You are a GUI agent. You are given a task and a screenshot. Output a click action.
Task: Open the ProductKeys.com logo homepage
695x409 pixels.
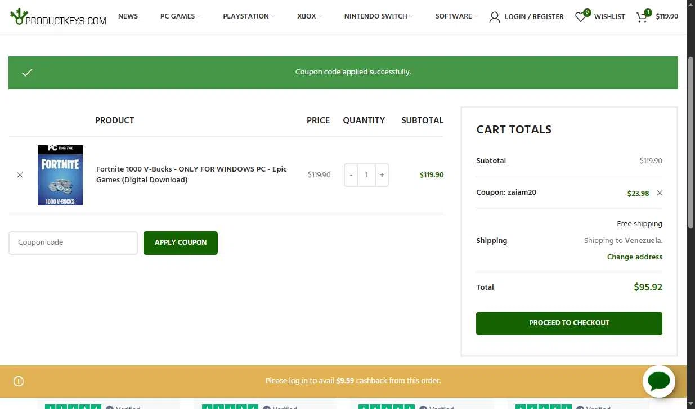(x=58, y=17)
